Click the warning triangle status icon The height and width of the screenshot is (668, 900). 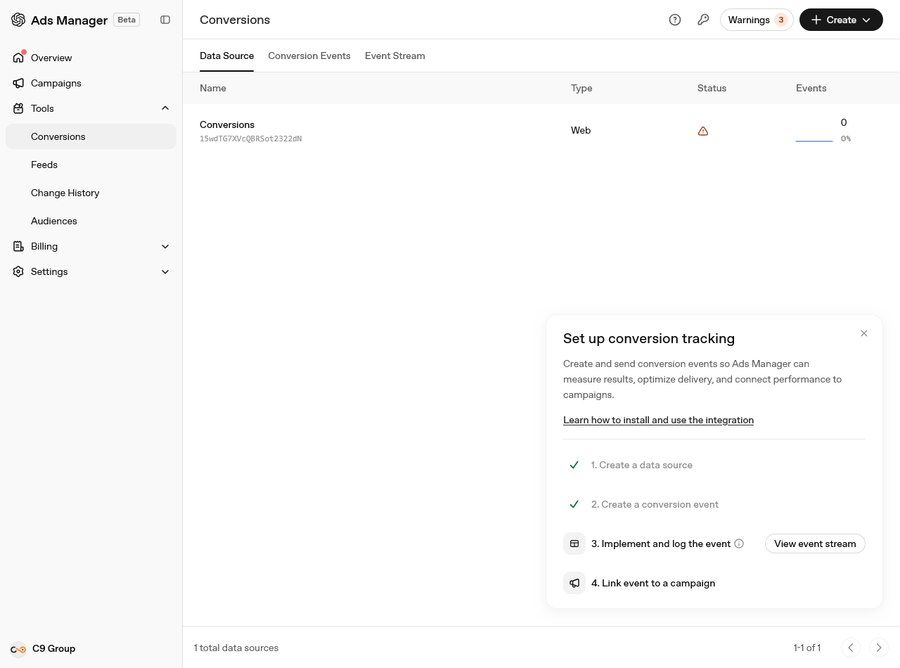703,131
